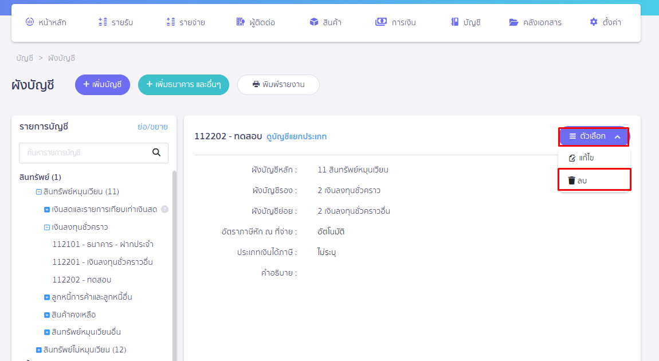Expand the สินค้าคงเหลือ tree node

tap(47, 315)
